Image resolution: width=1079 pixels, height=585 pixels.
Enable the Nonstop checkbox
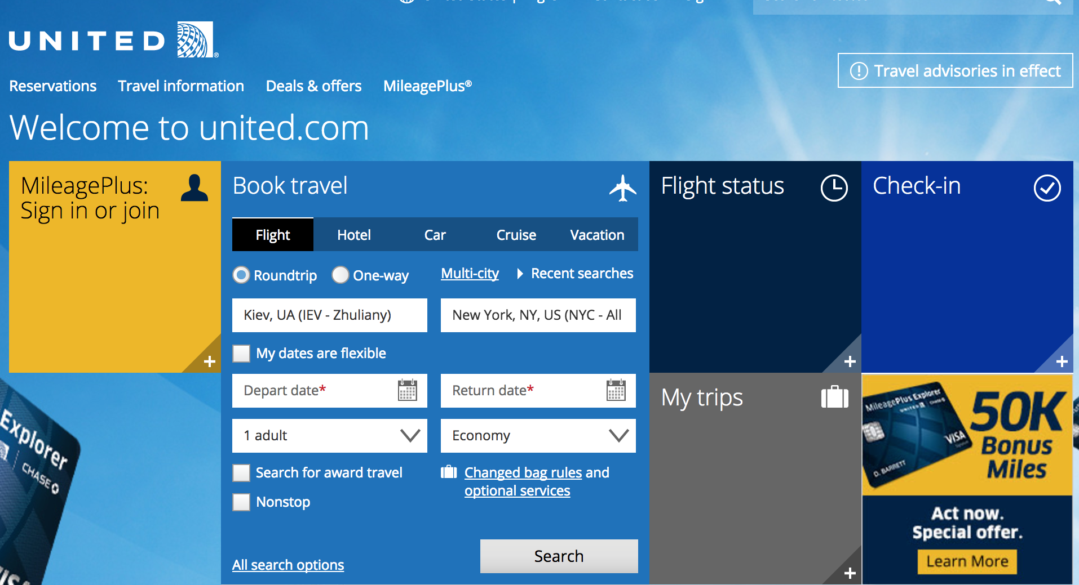242,502
